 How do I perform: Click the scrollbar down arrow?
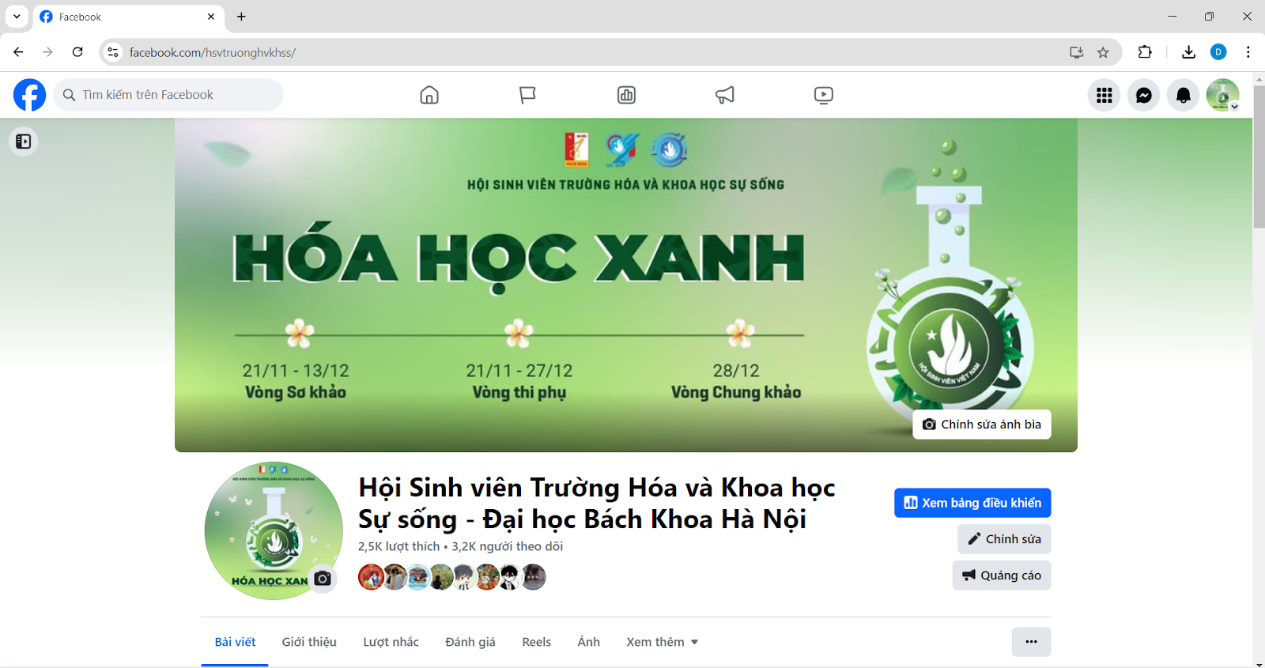1259,663
